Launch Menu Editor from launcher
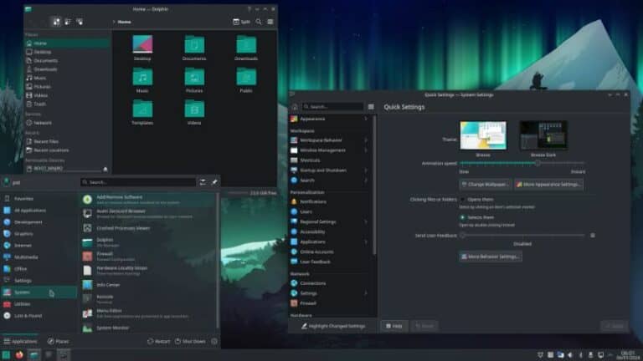The height and width of the screenshot is (361, 643). [148, 313]
